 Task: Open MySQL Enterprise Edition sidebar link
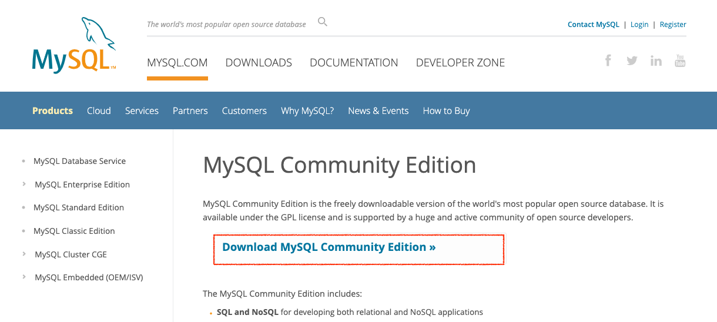(82, 185)
